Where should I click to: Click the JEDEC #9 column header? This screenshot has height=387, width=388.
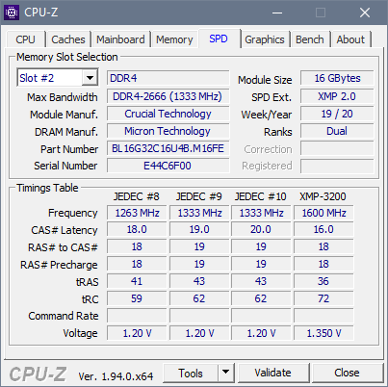click(x=199, y=196)
